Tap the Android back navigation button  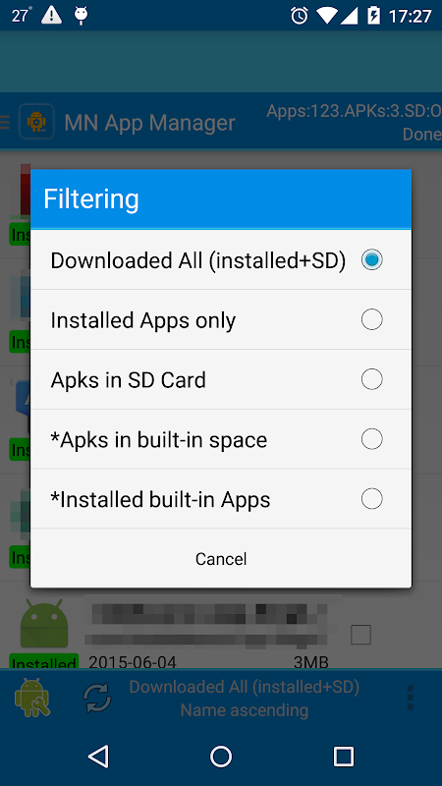(x=98, y=757)
